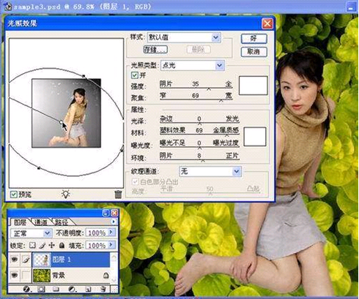
Task: Click the delete layer trash icon
Action: (103, 289)
